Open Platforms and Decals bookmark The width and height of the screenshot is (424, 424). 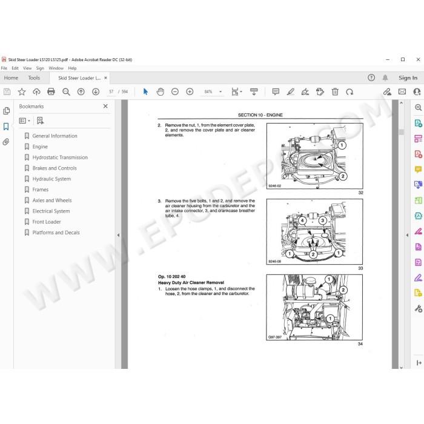click(x=56, y=233)
